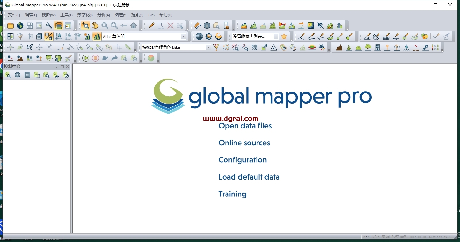
Task: Select the Feature Info tool icon
Action: pos(207,26)
